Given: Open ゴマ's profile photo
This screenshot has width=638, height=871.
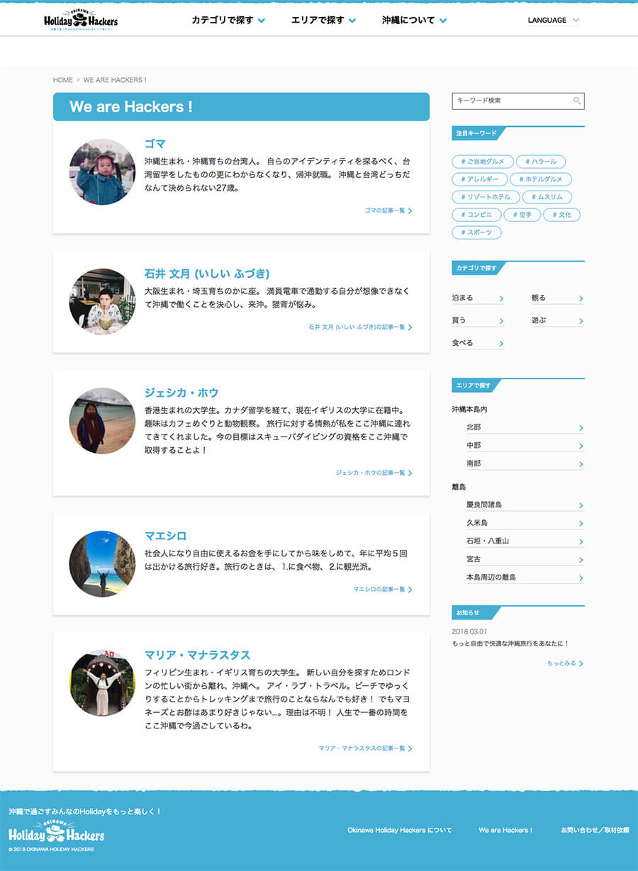Looking at the screenshot, I should tap(102, 172).
